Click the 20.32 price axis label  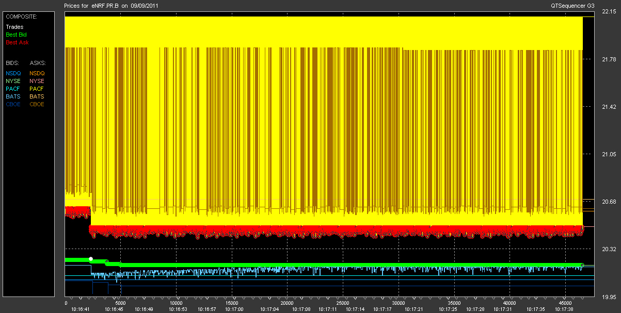click(x=609, y=250)
